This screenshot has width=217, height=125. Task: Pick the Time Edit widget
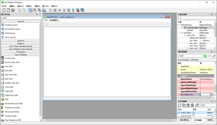click(x=9, y=87)
